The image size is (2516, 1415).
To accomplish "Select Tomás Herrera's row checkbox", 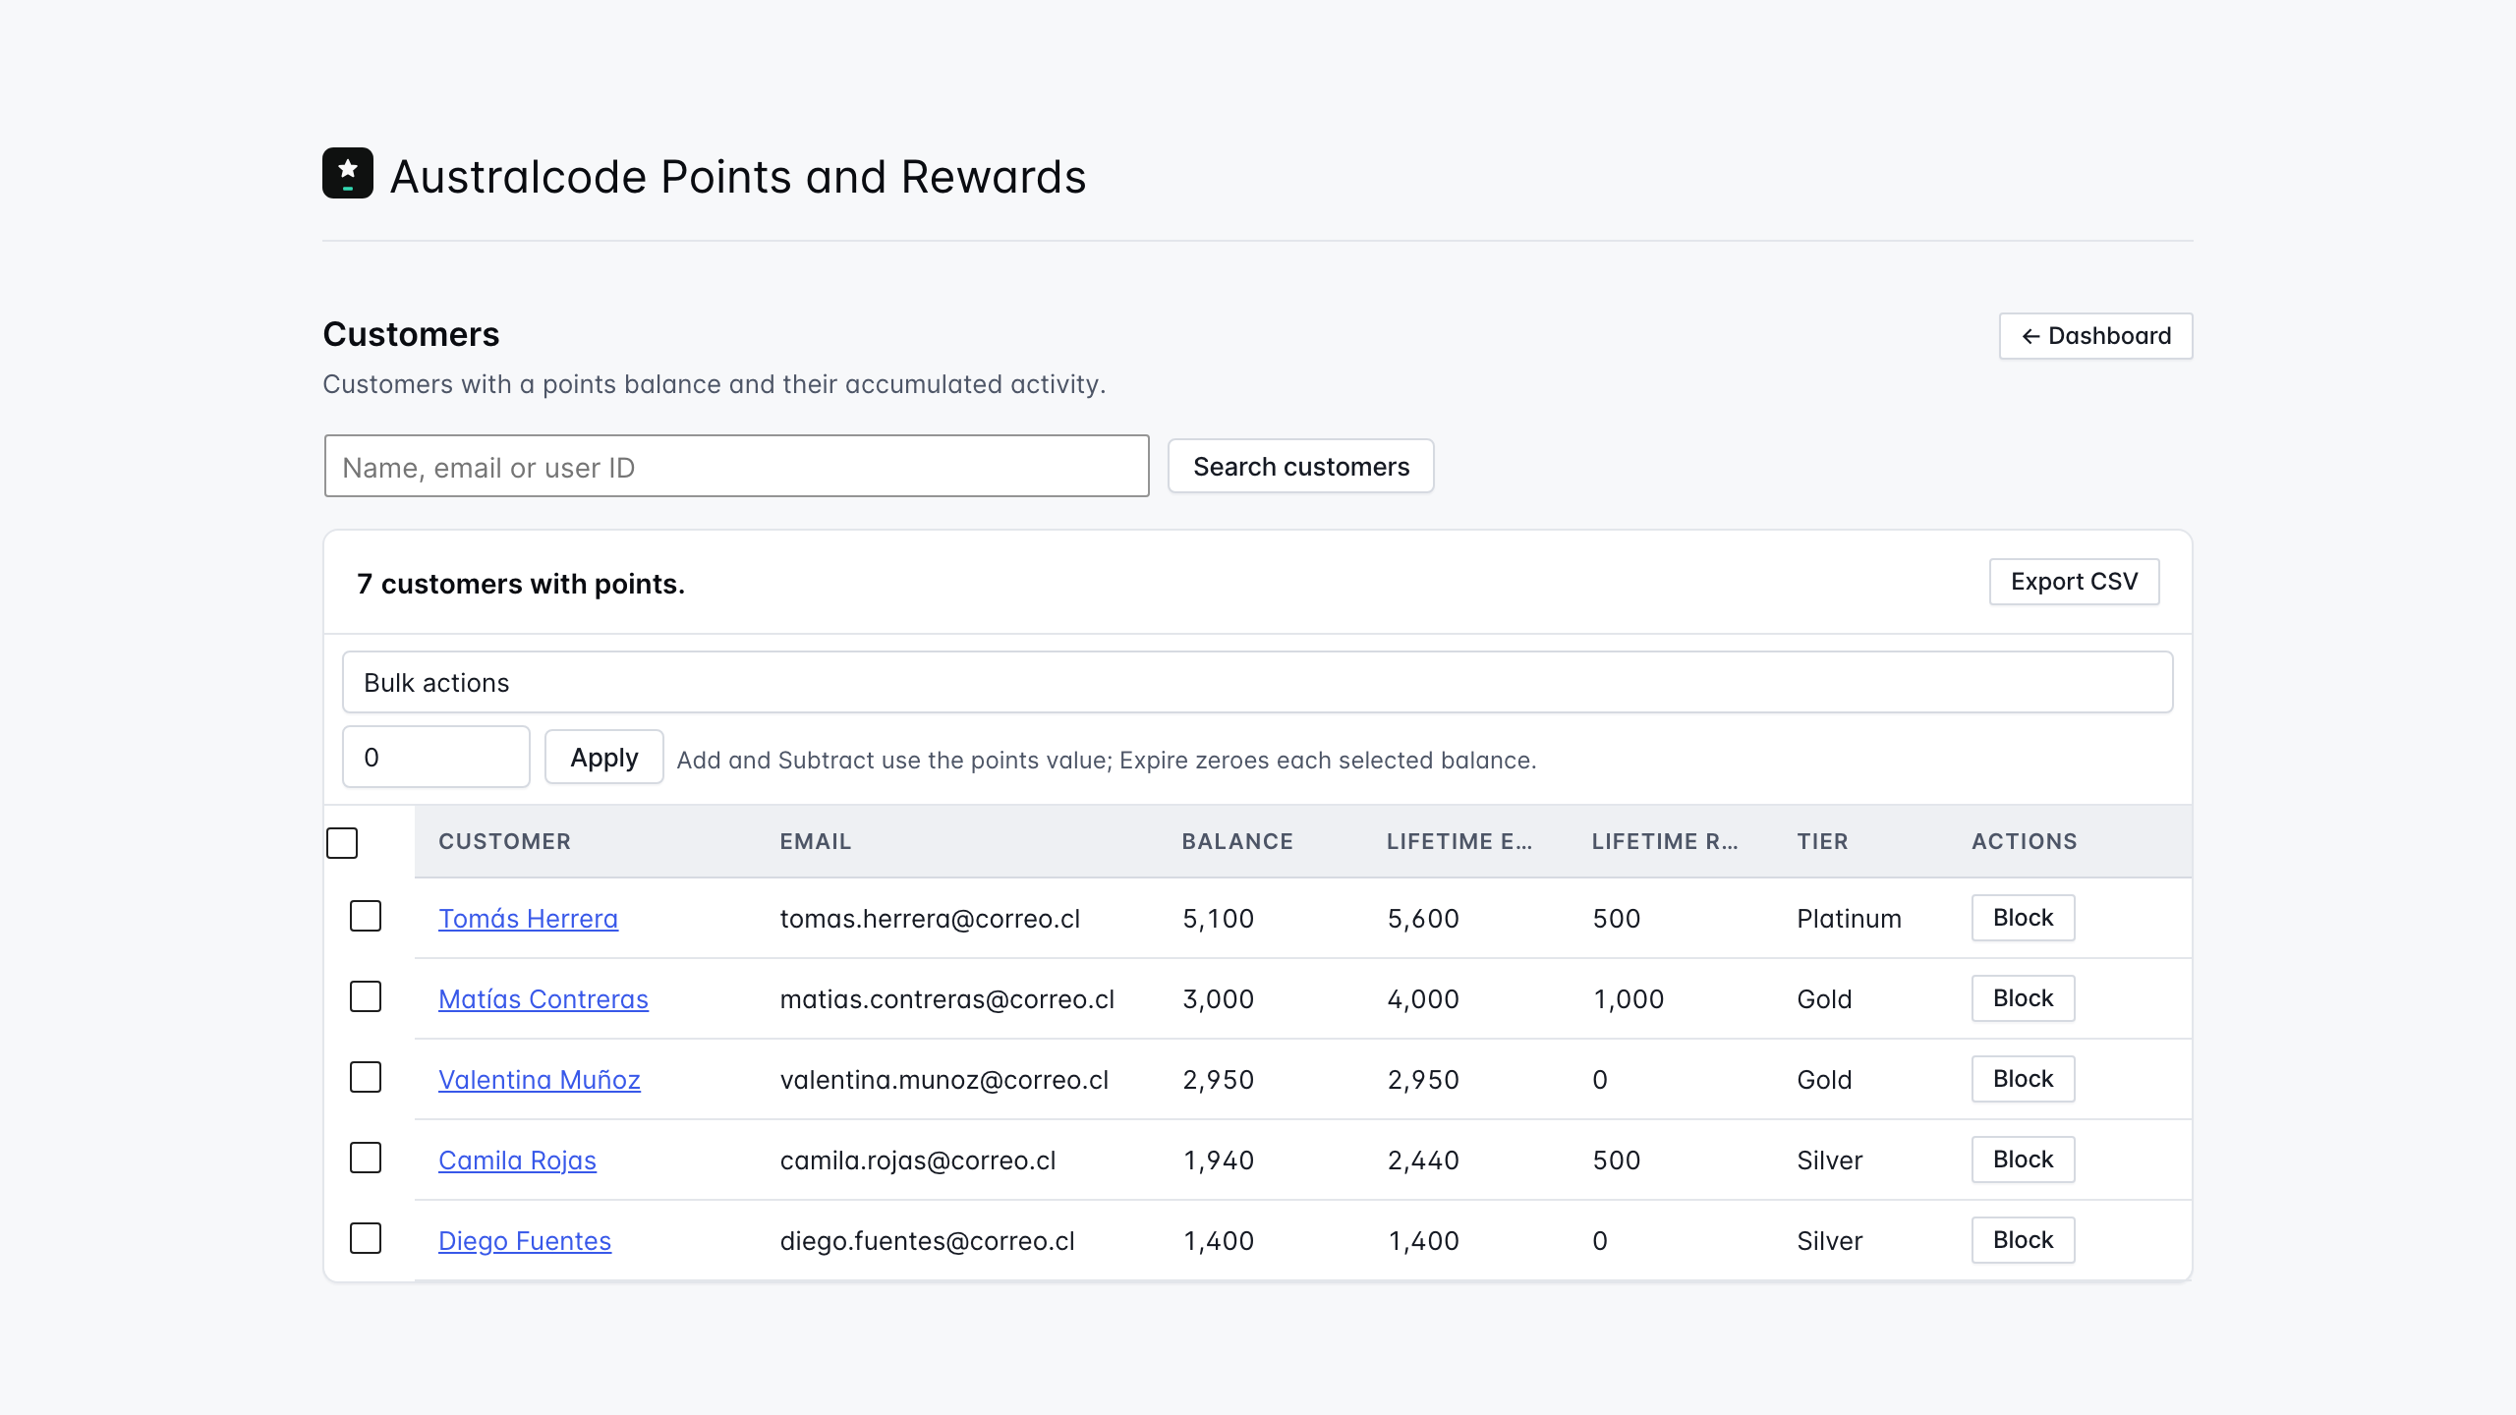I will point(366,916).
